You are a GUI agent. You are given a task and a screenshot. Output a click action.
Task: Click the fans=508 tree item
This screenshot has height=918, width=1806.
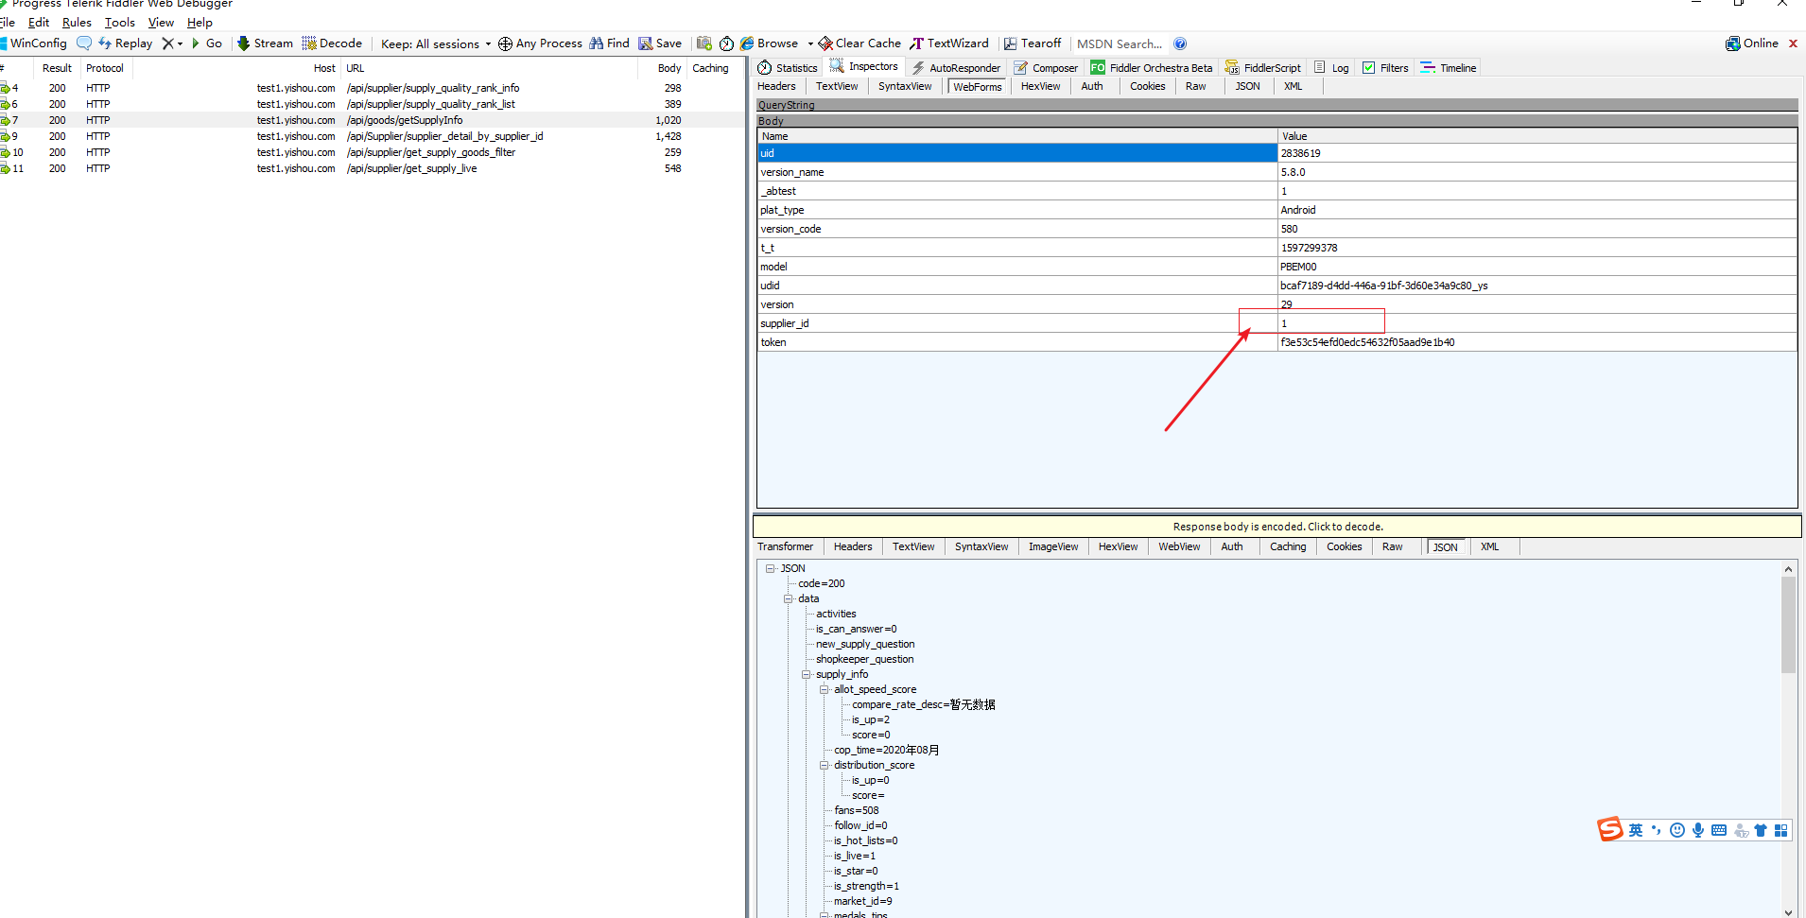point(856,810)
